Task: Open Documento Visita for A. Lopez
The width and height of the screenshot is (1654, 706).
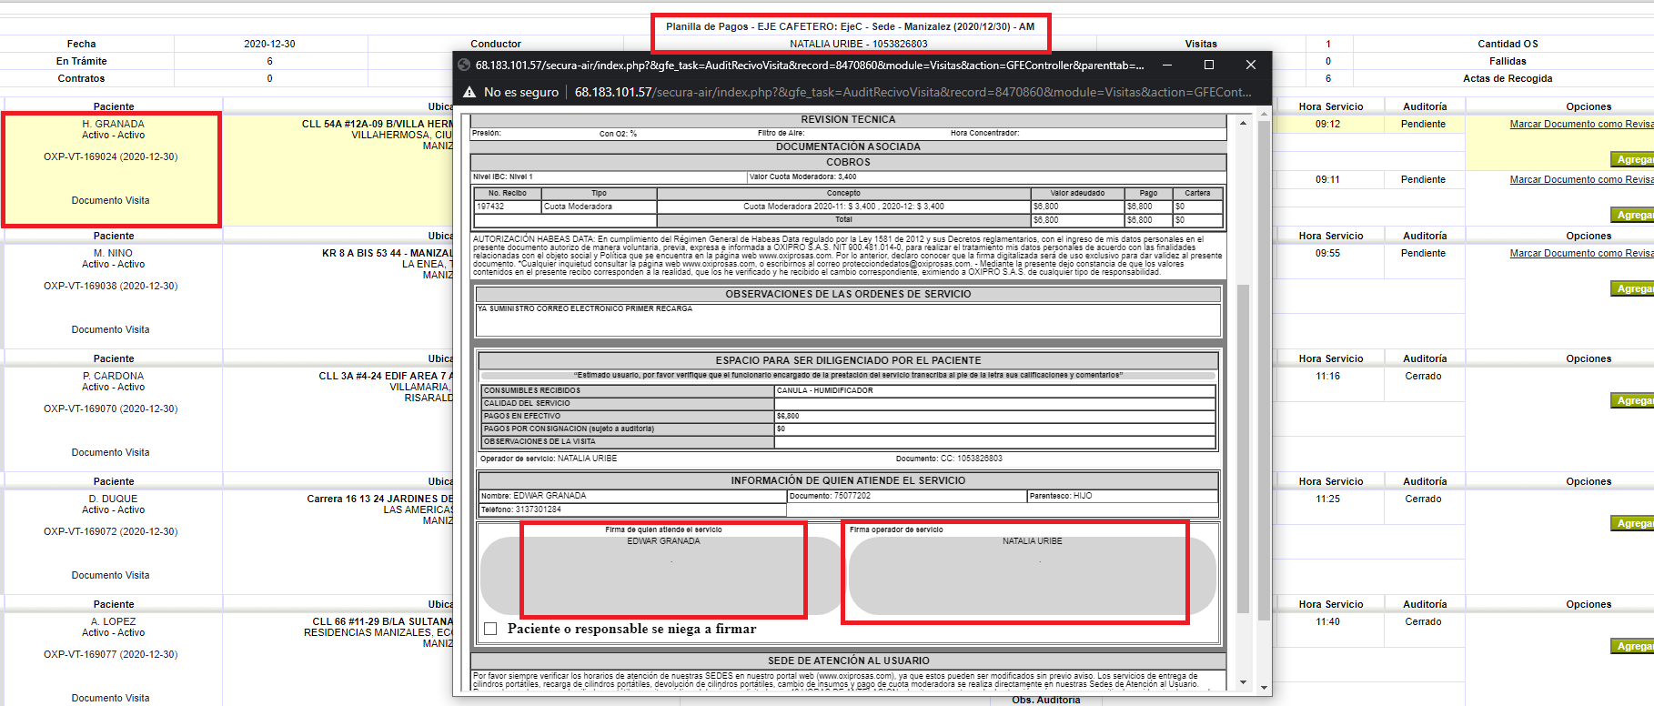Action: click(x=111, y=698)
